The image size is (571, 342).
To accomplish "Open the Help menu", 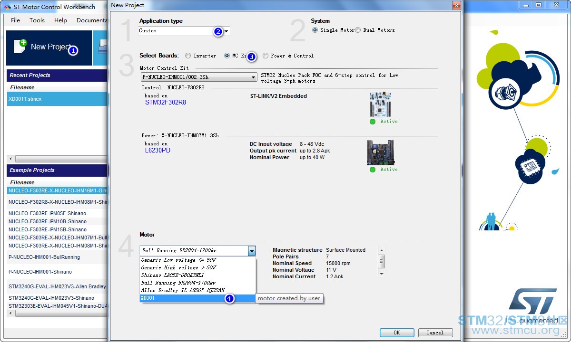I will (60, 20).
